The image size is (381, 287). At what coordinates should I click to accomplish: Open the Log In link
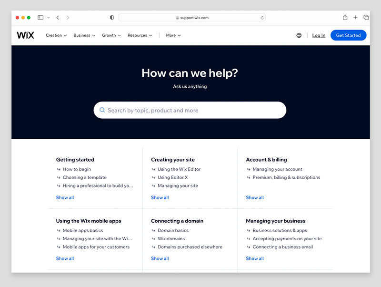pyautogui.click(x=319, y=35)
